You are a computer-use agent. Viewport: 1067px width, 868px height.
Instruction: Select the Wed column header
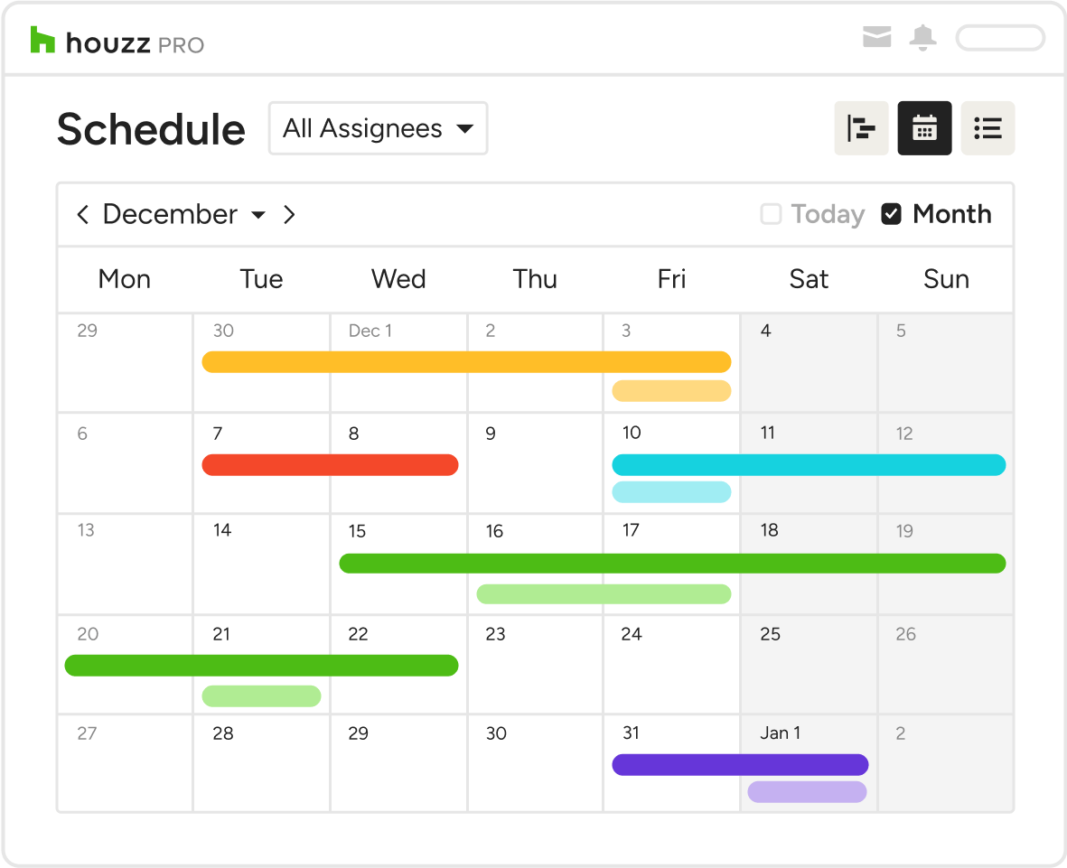pos(398,279)
